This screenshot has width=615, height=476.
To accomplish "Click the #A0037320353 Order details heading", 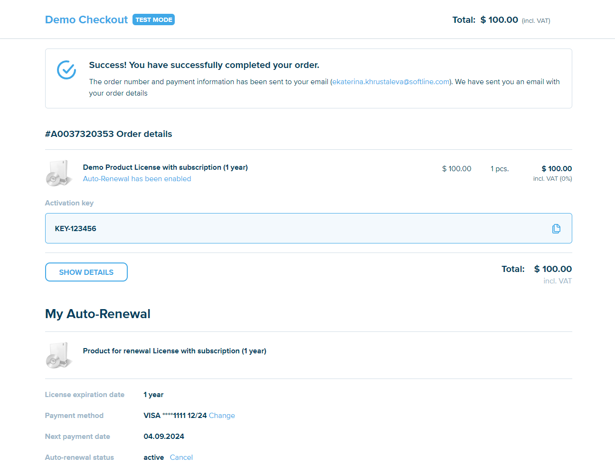I will 108,134.
